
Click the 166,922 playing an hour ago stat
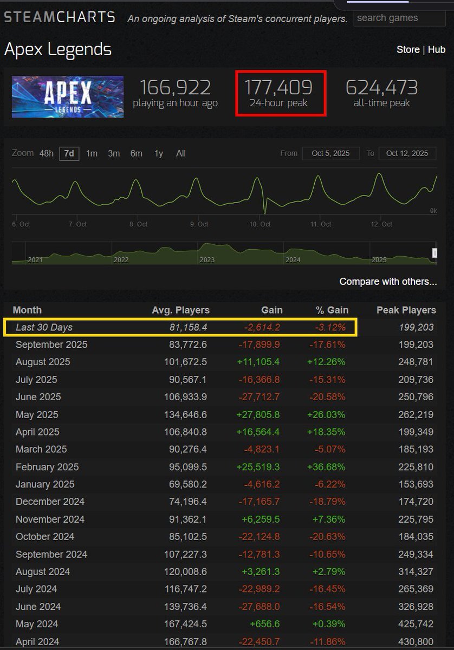click(x=175, y=93)
